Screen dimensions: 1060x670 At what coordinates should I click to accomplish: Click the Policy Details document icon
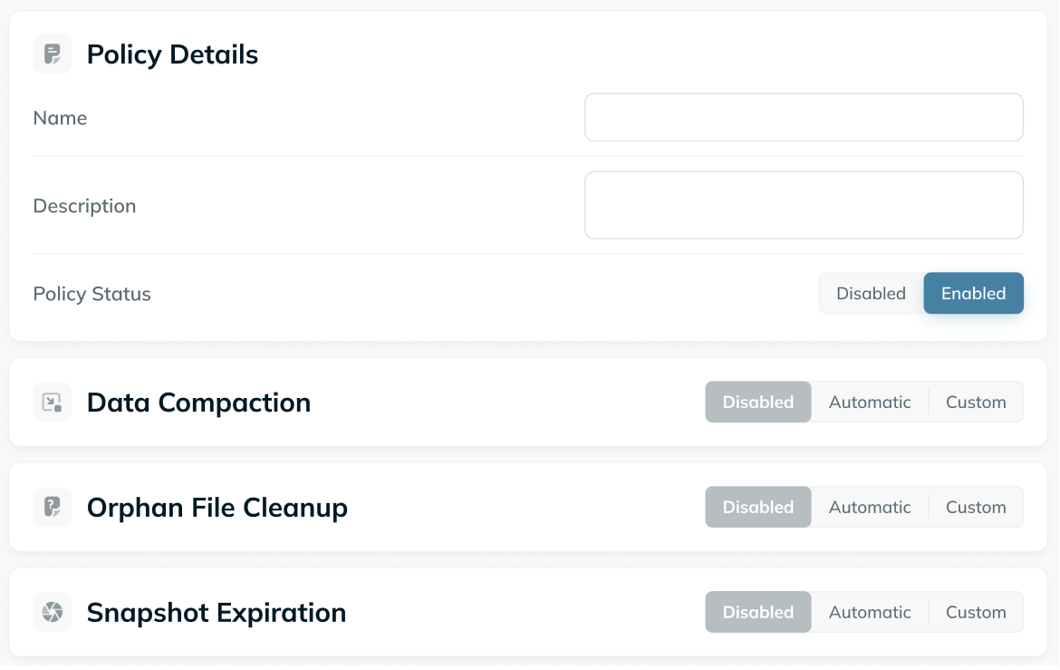pyautogui.click(x=52, y=53)
